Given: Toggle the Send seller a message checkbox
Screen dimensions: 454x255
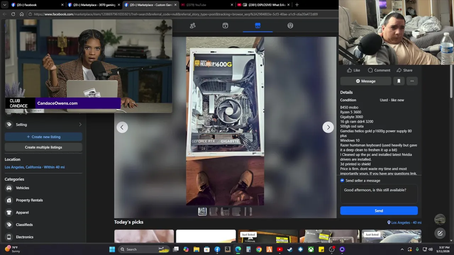Looking at the screenshot, I should tap(342, 181).
